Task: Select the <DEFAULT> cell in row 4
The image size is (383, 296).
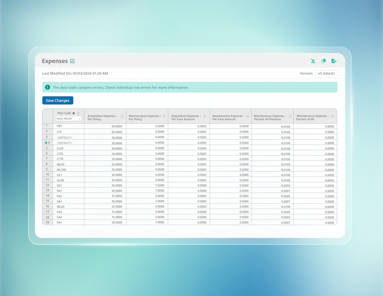Action: pos(69,143)
